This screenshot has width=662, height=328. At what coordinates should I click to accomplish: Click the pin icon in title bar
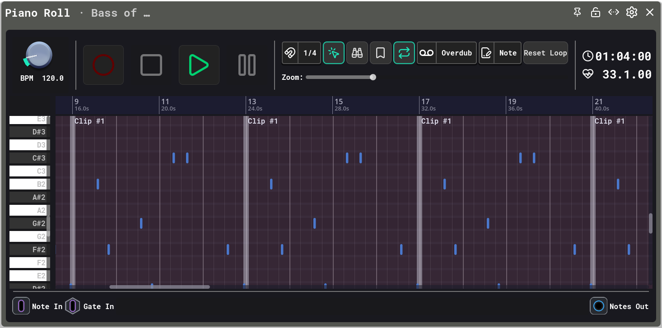point(578,12)
